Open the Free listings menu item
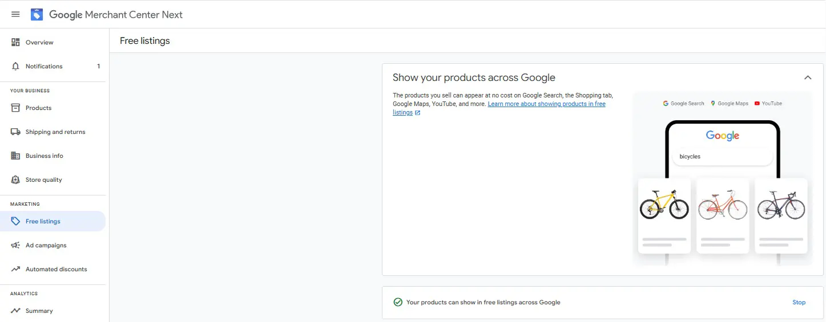Image resolution: width=826 pixels, height=322 pixels. pyautogui.click(x=53, y=221)
